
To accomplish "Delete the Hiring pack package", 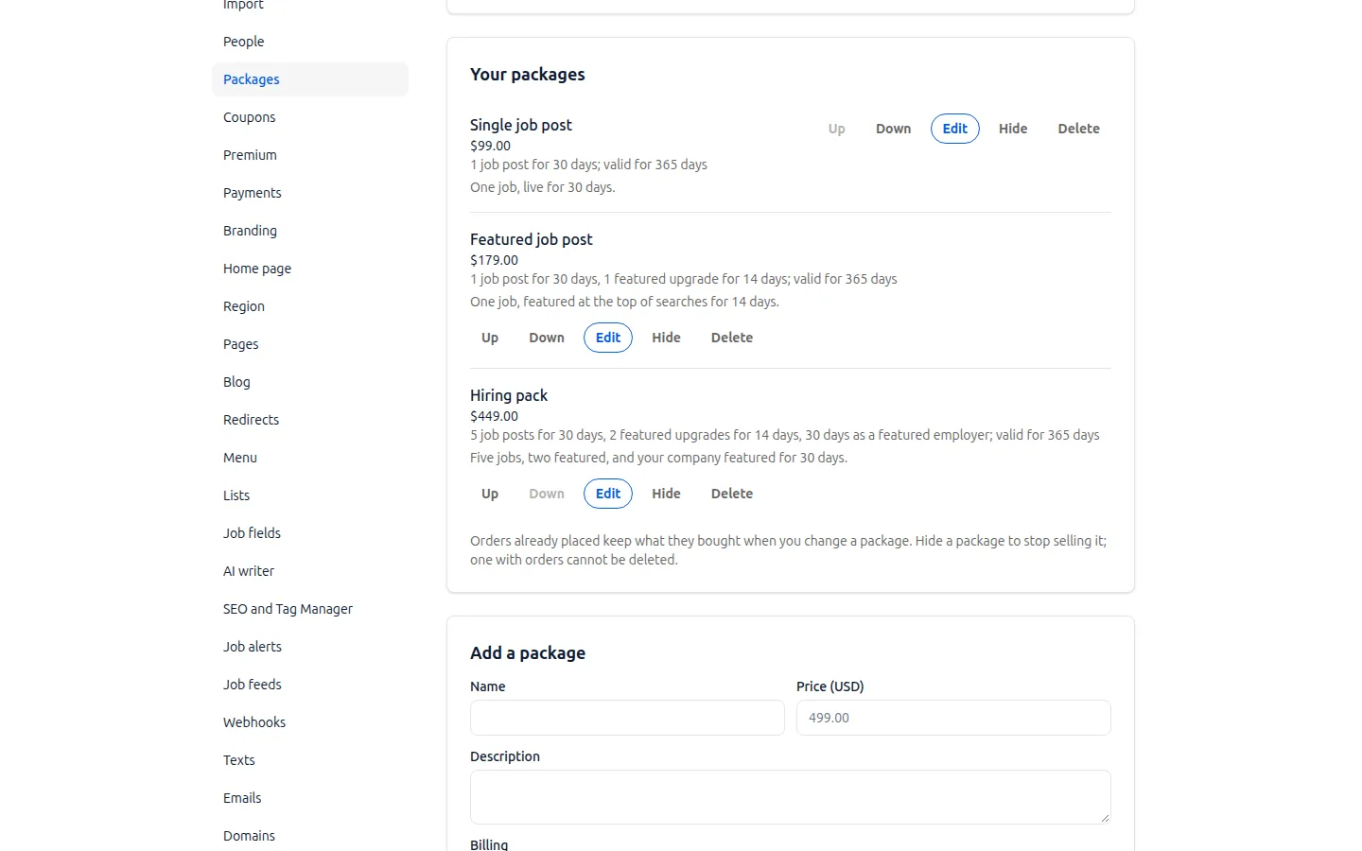I will (x=732, y=494).
